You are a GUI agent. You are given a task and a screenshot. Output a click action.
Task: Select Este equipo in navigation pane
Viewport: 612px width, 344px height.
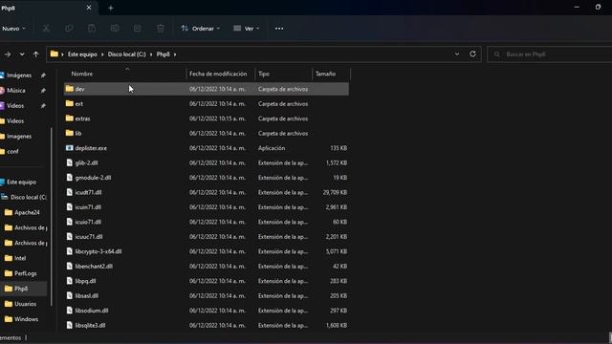tap(21, 183)
